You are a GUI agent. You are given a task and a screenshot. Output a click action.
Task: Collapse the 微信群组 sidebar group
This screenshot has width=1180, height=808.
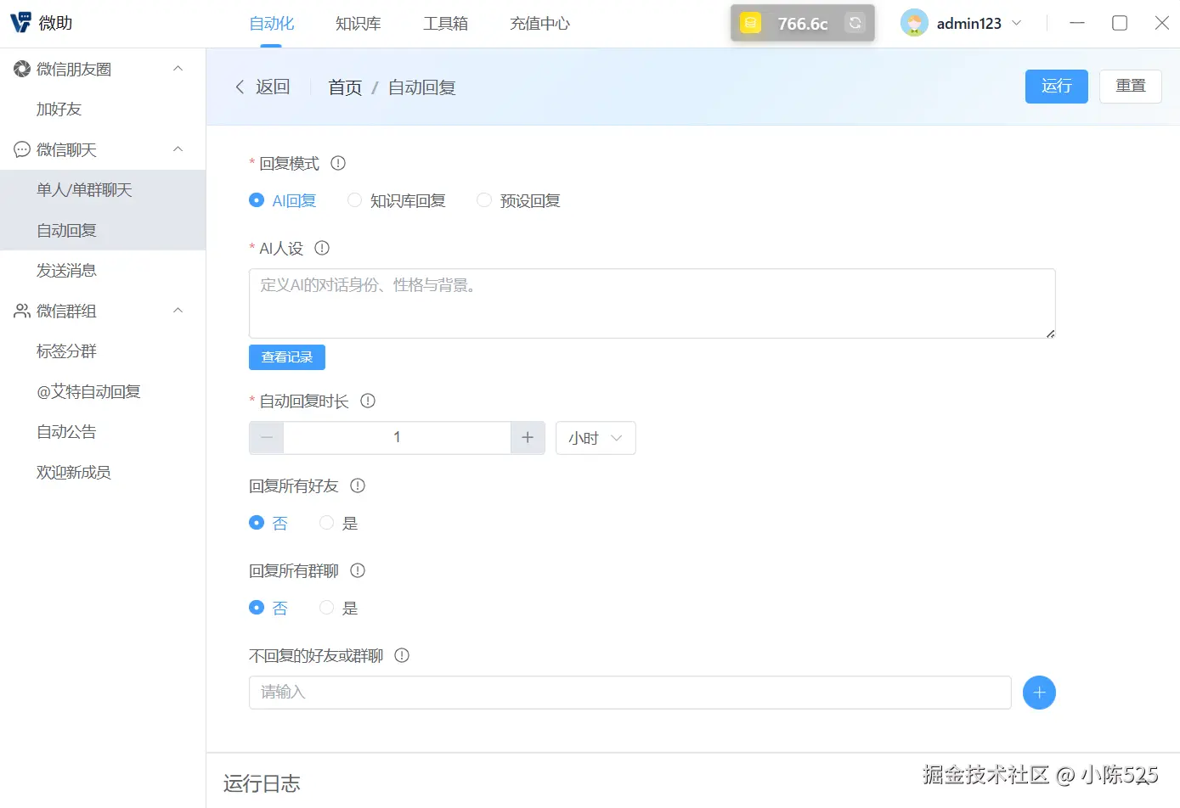coord(178,311)
